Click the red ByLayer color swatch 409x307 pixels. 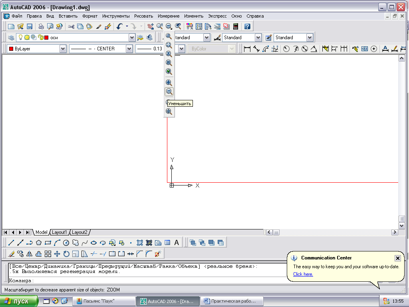point(11,49)
